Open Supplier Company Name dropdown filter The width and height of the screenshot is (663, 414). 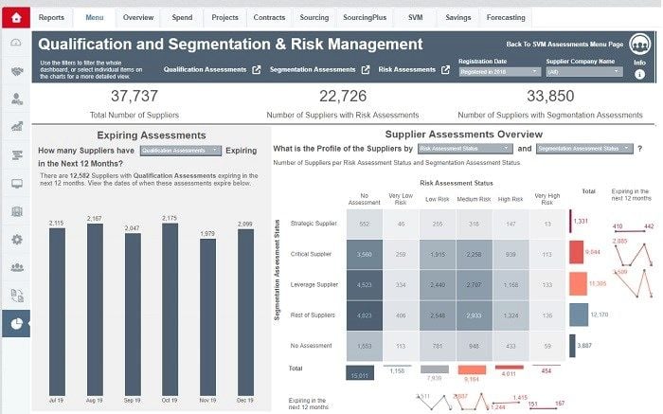pos(584,72)
